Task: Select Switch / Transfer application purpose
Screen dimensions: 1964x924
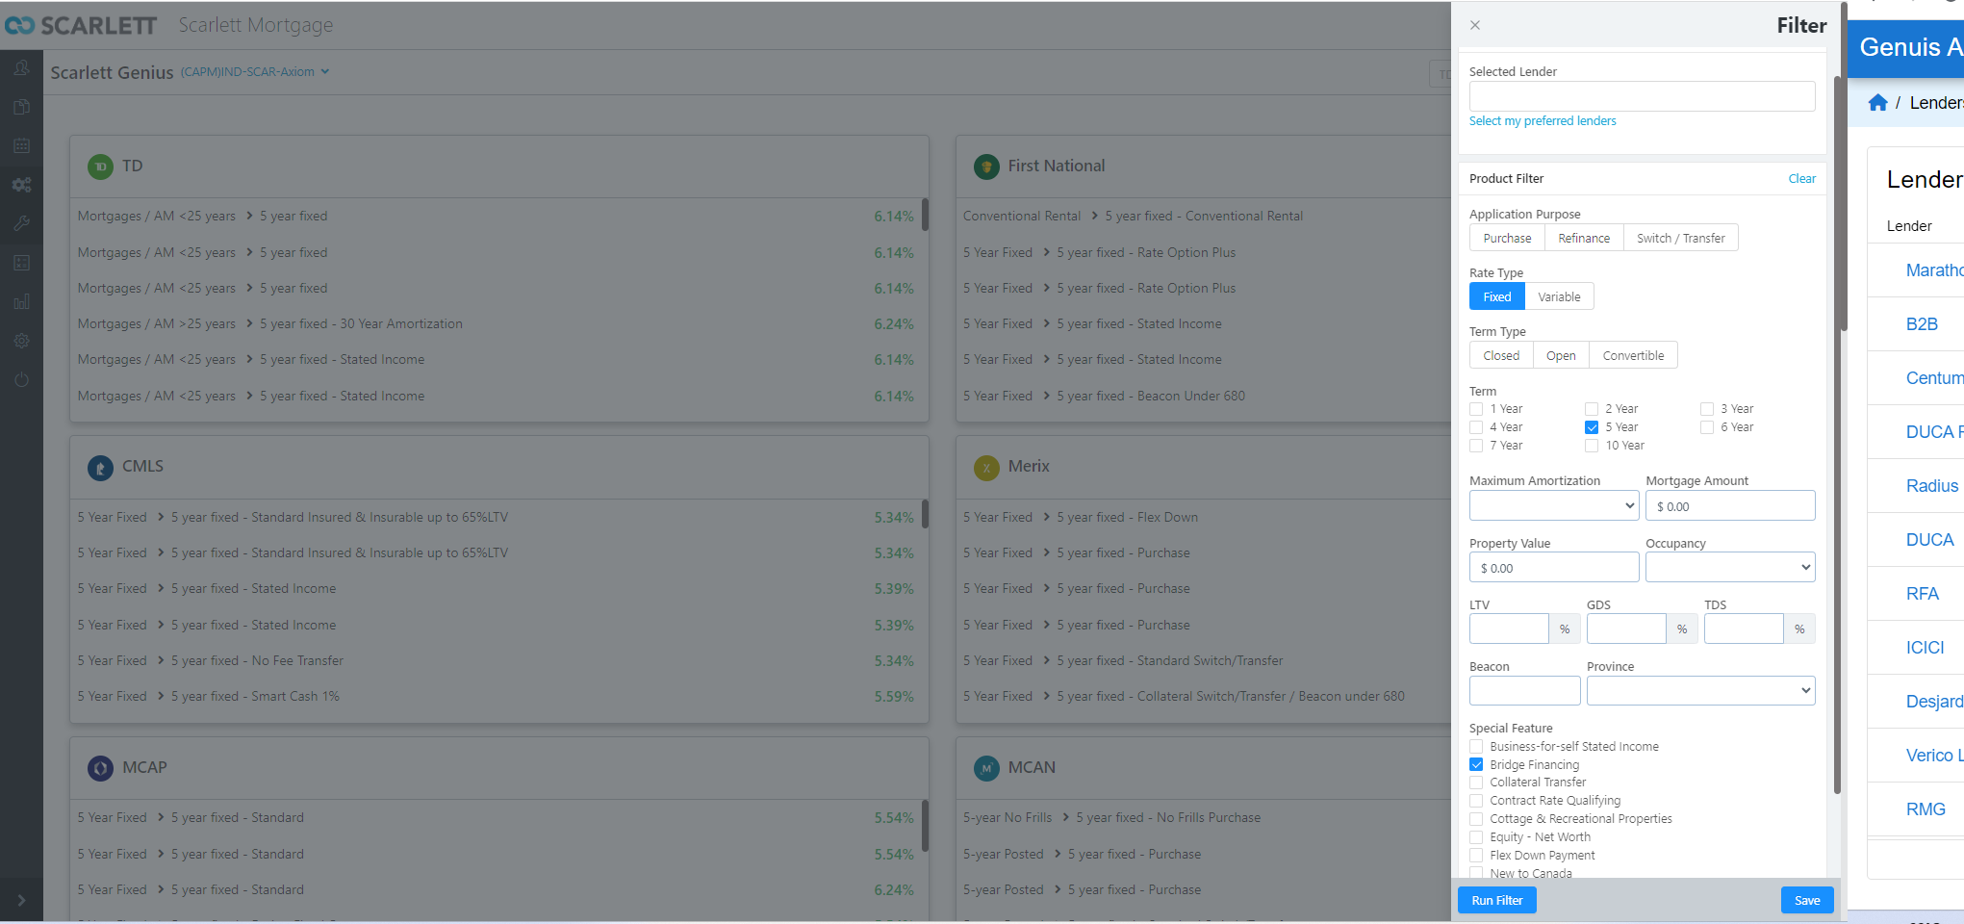Action: [x=1681, y=238]
